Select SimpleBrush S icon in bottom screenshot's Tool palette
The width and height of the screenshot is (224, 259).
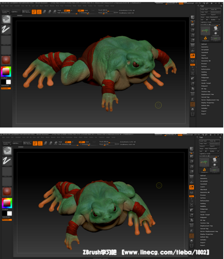[204, 170]
